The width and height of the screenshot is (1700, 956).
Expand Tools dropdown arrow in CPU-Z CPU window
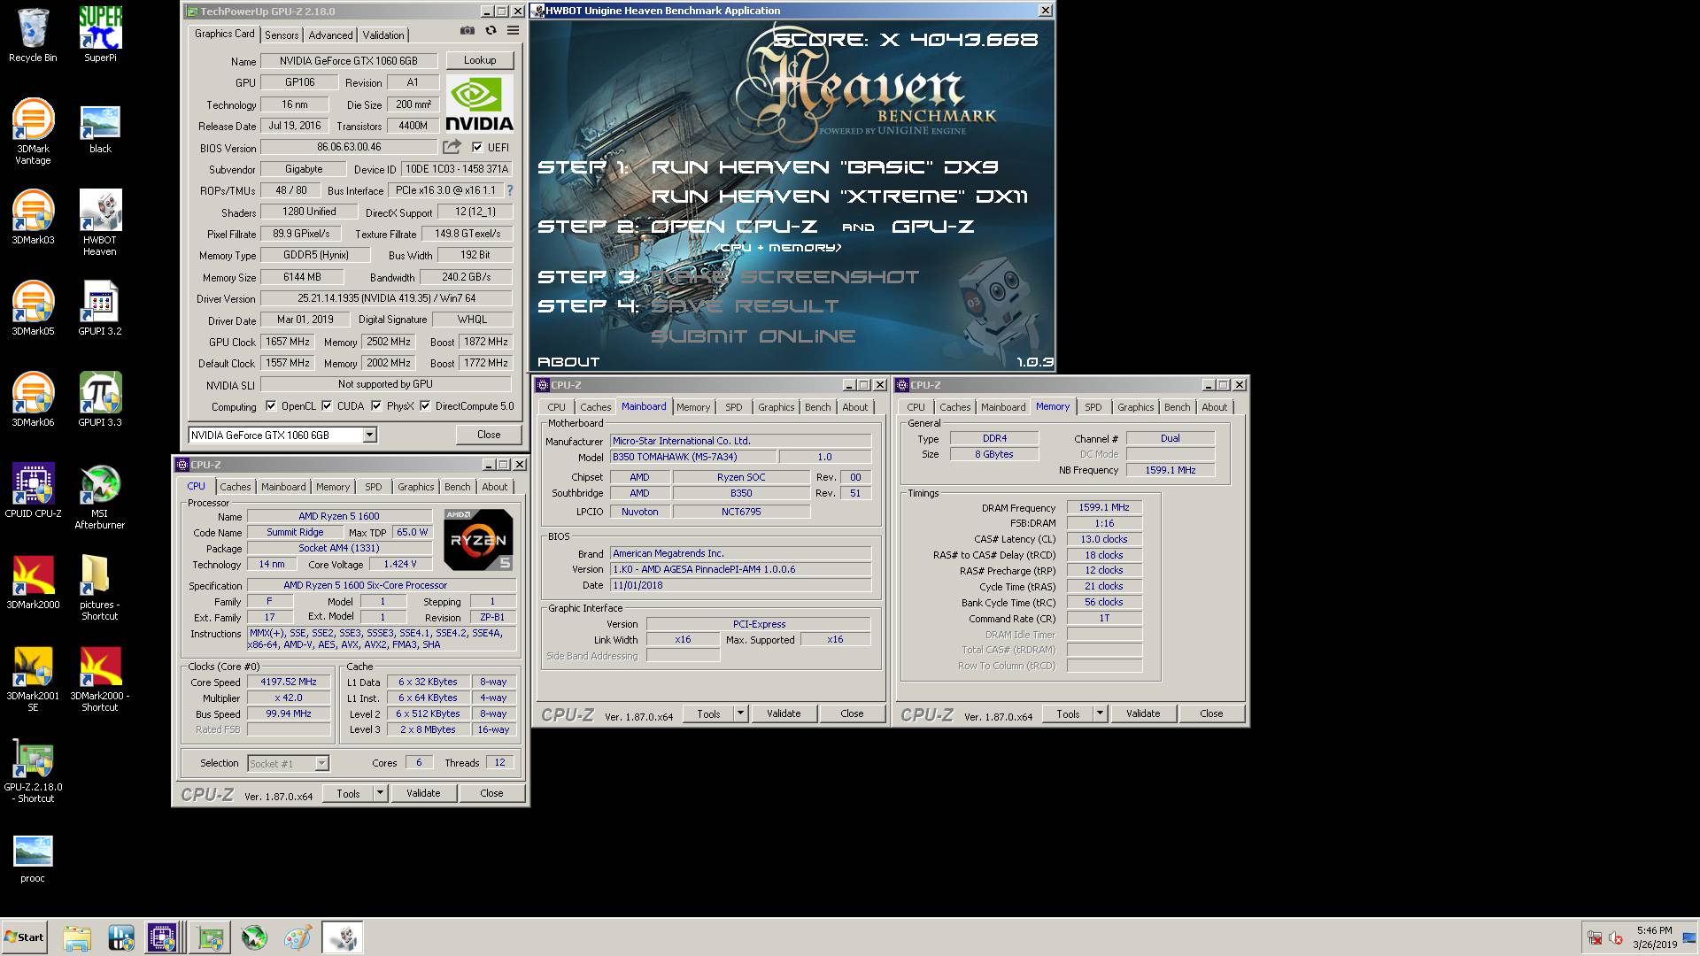381,793
